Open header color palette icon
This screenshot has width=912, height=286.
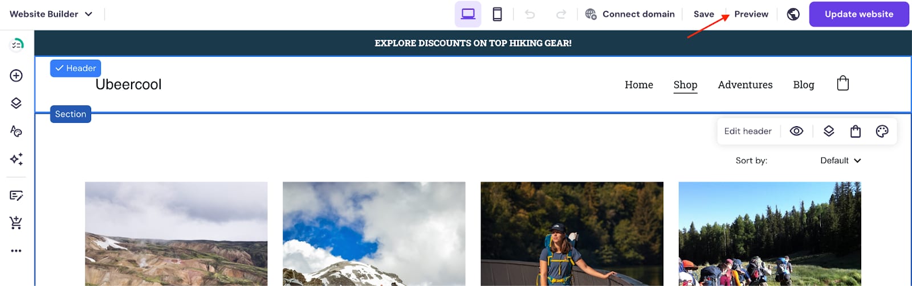[882, 131]
